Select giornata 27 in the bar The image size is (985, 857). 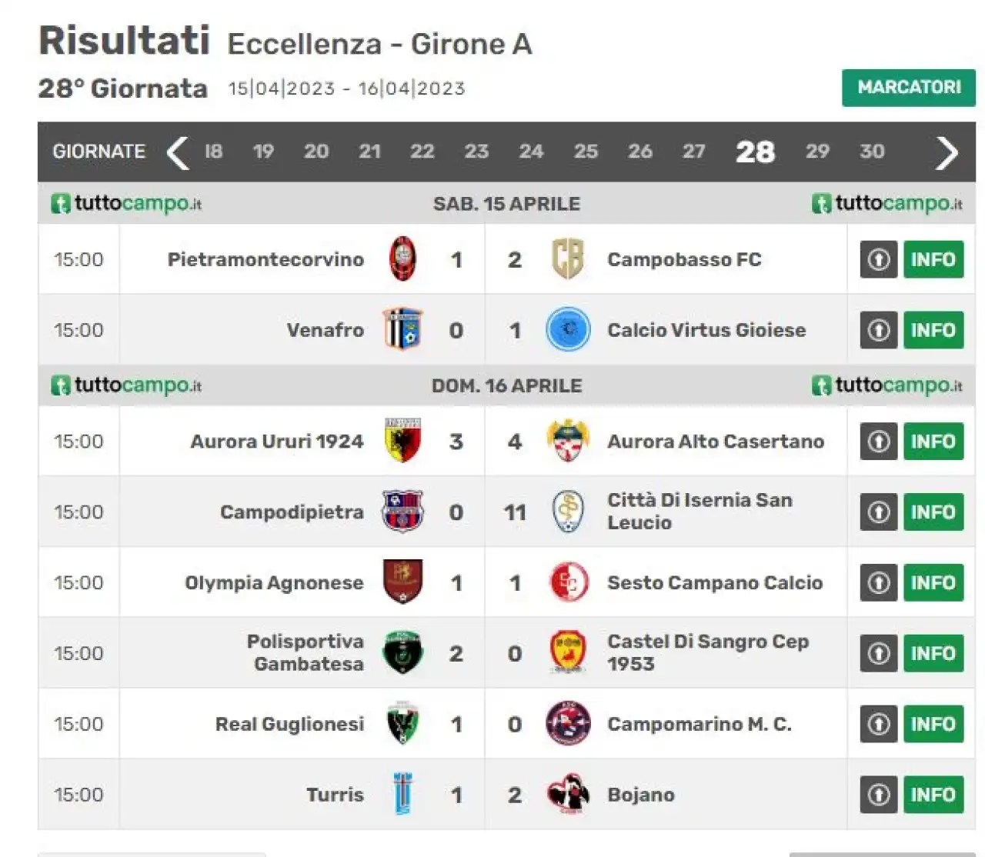coord(693,152)
